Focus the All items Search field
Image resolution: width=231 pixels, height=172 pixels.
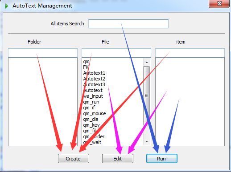128,24
